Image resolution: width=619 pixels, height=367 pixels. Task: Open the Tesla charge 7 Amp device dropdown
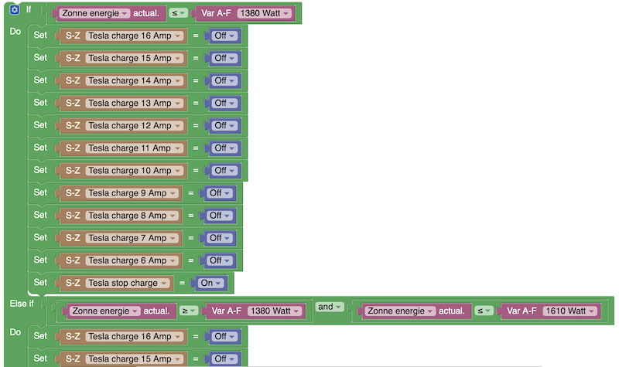[x=132, y=238]
